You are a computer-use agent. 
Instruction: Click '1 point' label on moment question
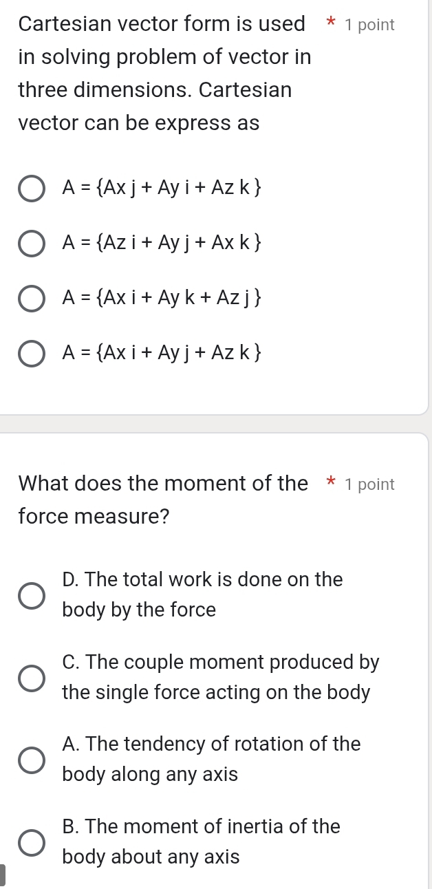click(x=370, y=484)
